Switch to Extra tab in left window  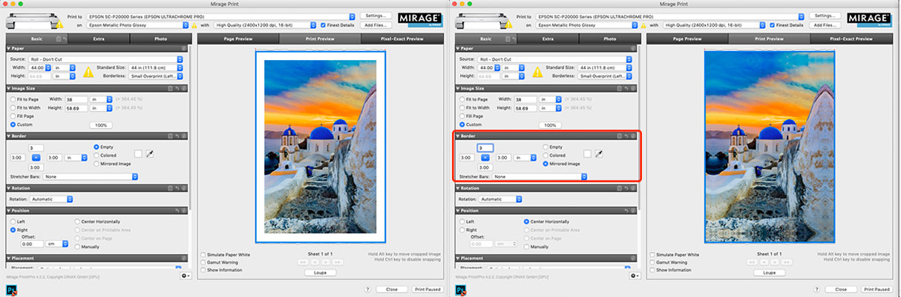click(x=99, y=39)
